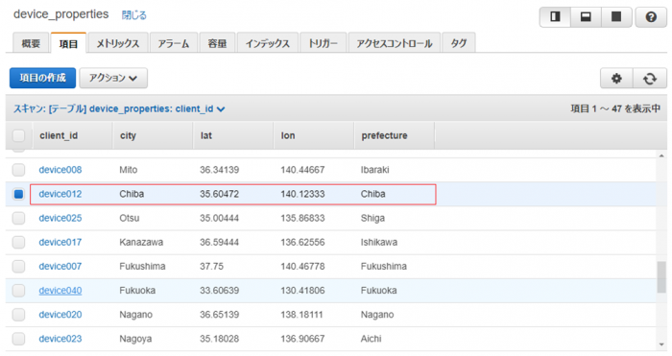Open the device025 item link
This screenshot has width=672, height=356.
point(60,218)
